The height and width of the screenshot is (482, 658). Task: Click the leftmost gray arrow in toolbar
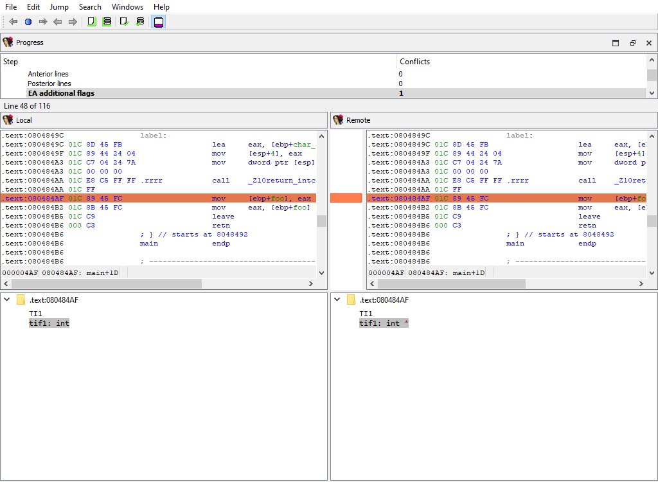click(x=13, y=22)
